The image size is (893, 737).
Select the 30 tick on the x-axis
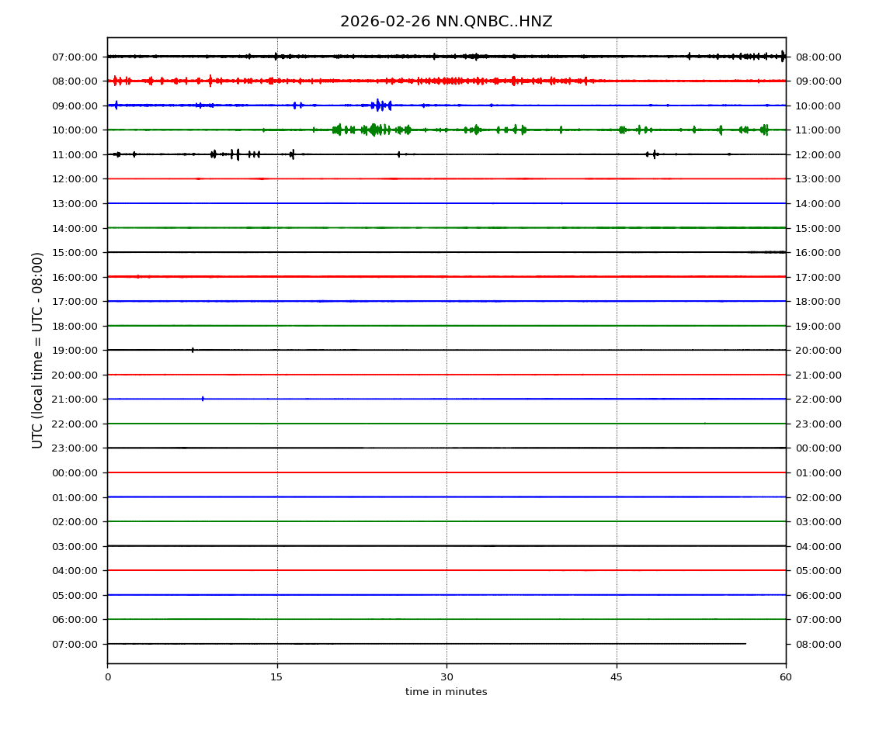click(446, 677)
